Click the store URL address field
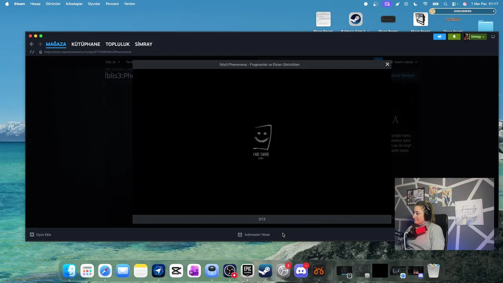The image size is (503, 283). pyautogui.click(x=88, y=52)
